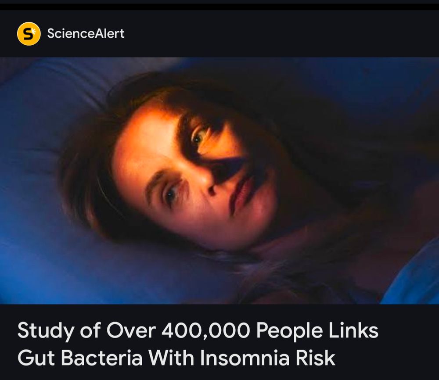439x380 pixels.
Task: Tap the word 'People' in the headline
Action: [x=289, y=331]
